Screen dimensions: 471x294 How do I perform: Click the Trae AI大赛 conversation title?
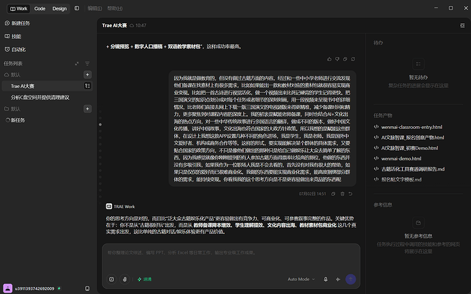[x=114, y=25]
